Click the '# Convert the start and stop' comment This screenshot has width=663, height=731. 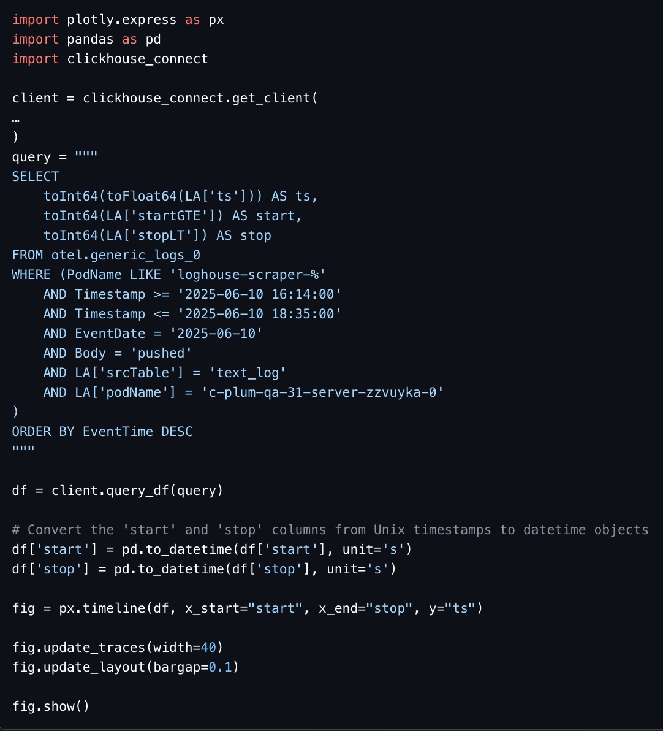tap(330, 530)
